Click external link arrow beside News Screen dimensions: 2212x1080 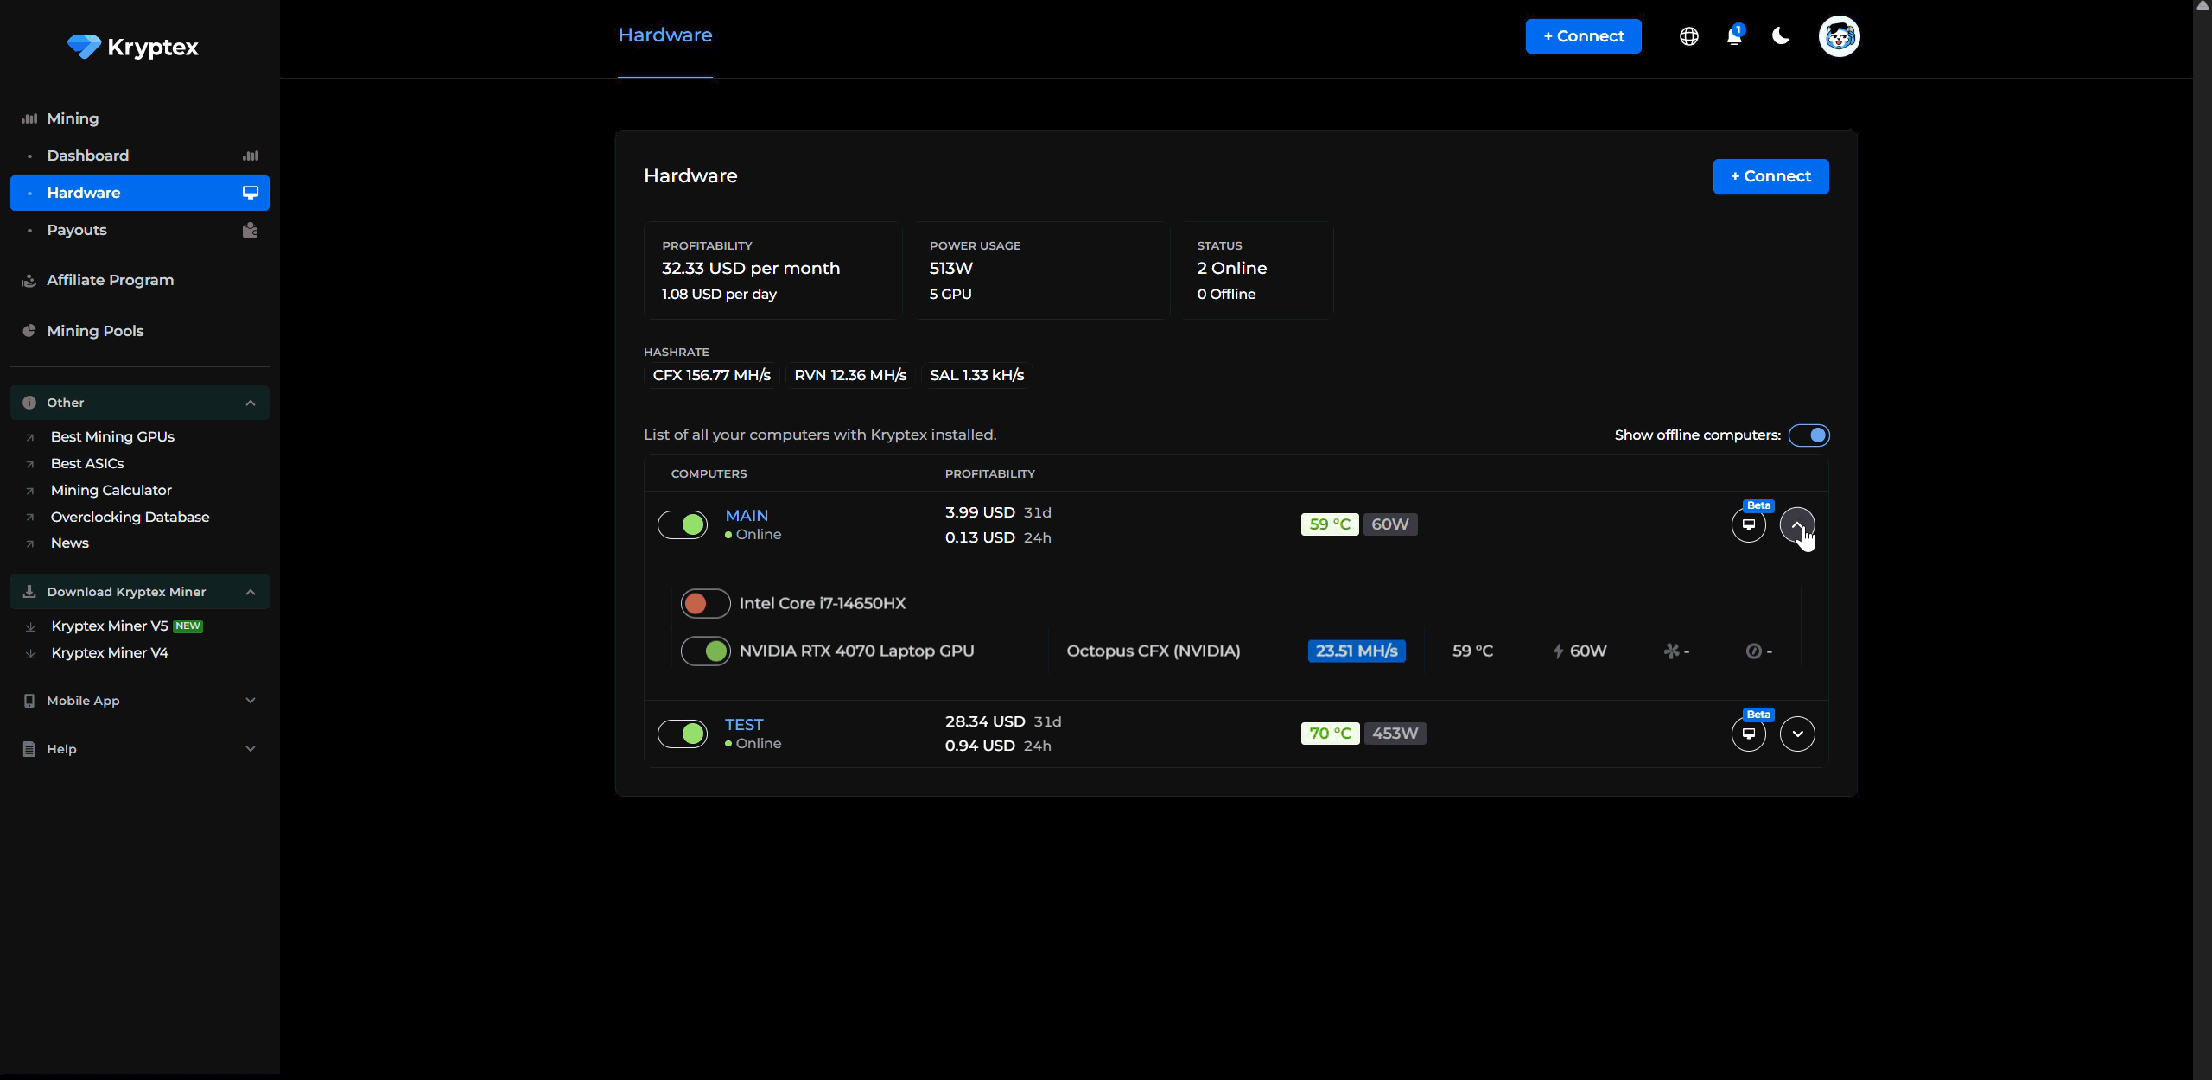tap(30, 543)
